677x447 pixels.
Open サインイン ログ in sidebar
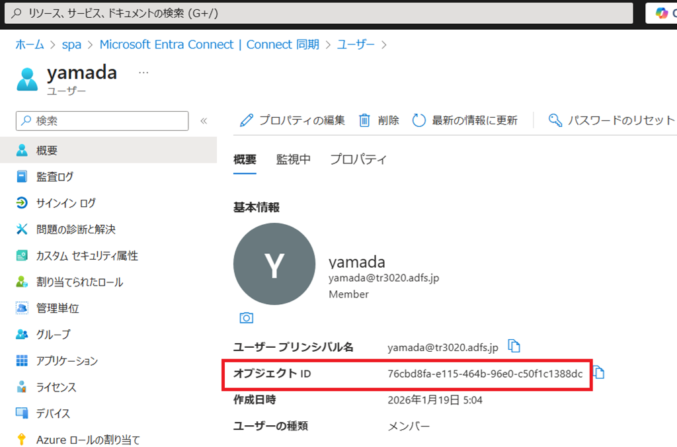[65, 203]
